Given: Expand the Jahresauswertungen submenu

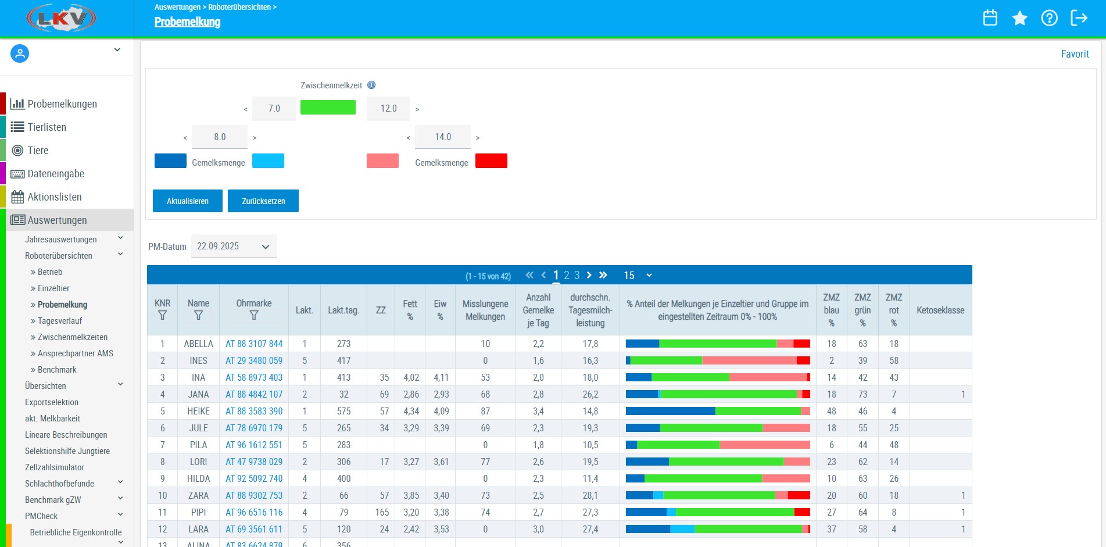Looking at the screenshot, I should pyautogui.click(x=120, y=238).
